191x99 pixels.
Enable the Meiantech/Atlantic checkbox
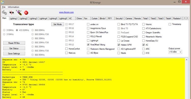click(x=143, y=37)
